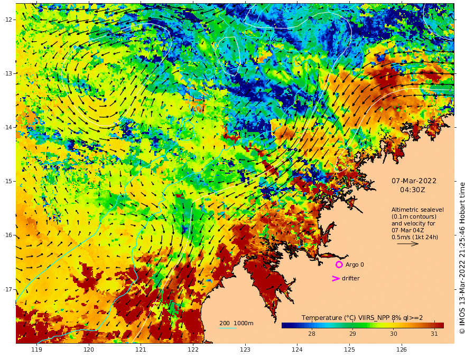Click the color bar value 31
The width and height of the screenshot is (465, 359).
(434, 334)
